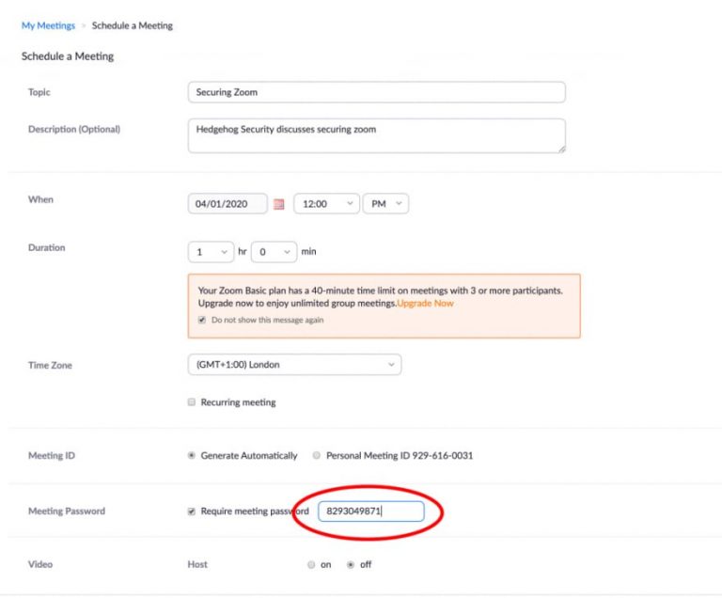
Task: Click the Duration label
Action: (46, 247)
